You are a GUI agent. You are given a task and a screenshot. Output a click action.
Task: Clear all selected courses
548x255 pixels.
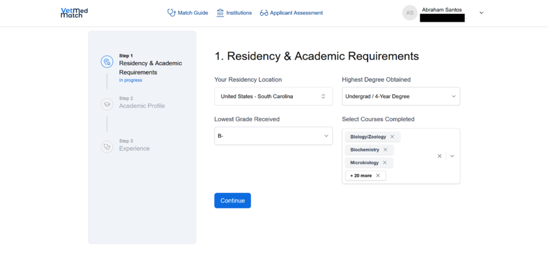tap(440, 156)
